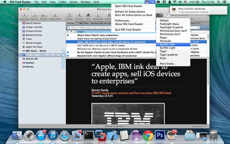The width and height of the screenshot is (230, 144).
Task: Open iTunes from the Dock
Action: [53, 135]
